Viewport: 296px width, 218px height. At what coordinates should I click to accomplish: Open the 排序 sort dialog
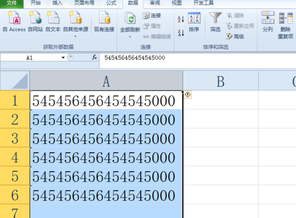[x=194, y=22]
